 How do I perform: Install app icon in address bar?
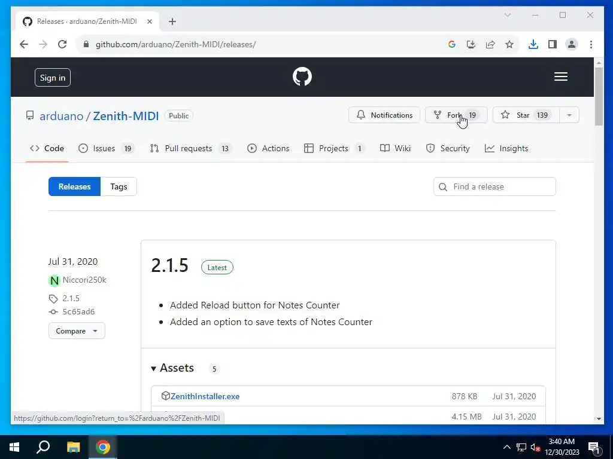[x=471, y=44]
